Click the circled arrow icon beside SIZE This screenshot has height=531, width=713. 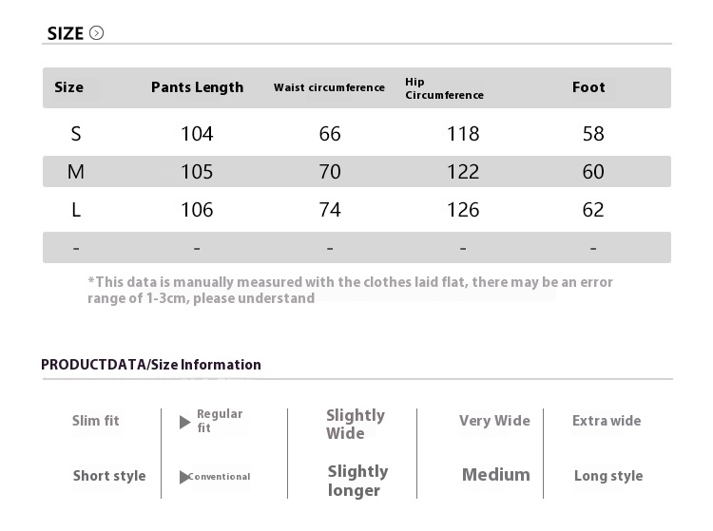pyautogui.click(x=96, y=33)
